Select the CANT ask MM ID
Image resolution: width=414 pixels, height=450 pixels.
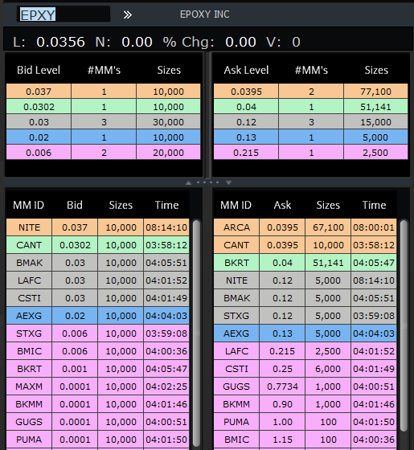[x=236, y=245]
